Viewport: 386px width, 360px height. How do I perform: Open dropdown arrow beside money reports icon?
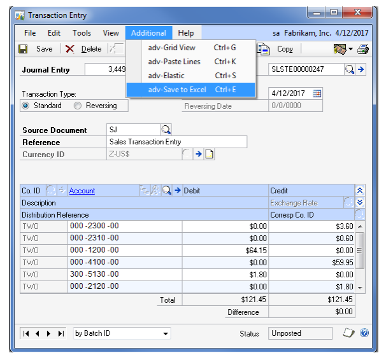350,49
